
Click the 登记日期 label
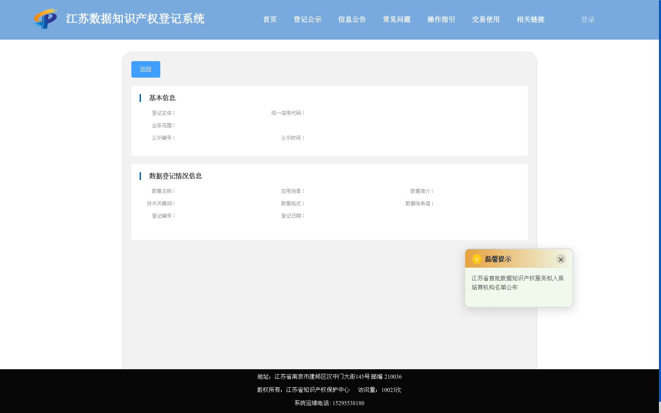293,216
